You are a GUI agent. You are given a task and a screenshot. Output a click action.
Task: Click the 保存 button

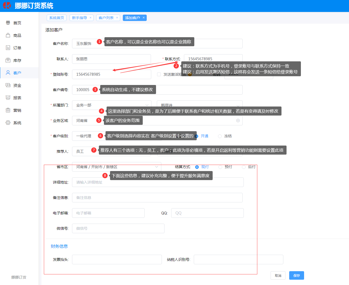tap(296, 275)
